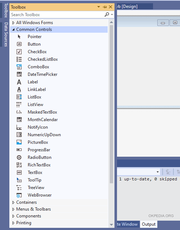This screenshot has width=180, height=230.
Task: Expand the Menus & Toolbars group
Action: (14, 209)
